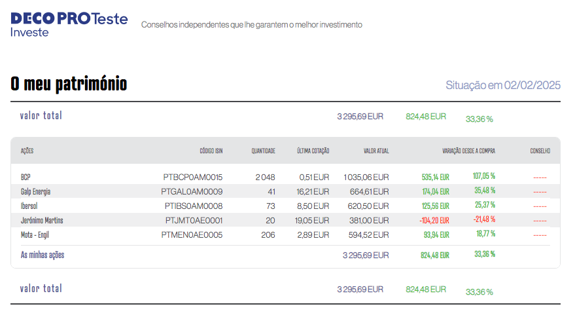Viewport: 575px width, 319px height.
Task: Click the QUANTIDADE column header
Action: pos(263,151)
